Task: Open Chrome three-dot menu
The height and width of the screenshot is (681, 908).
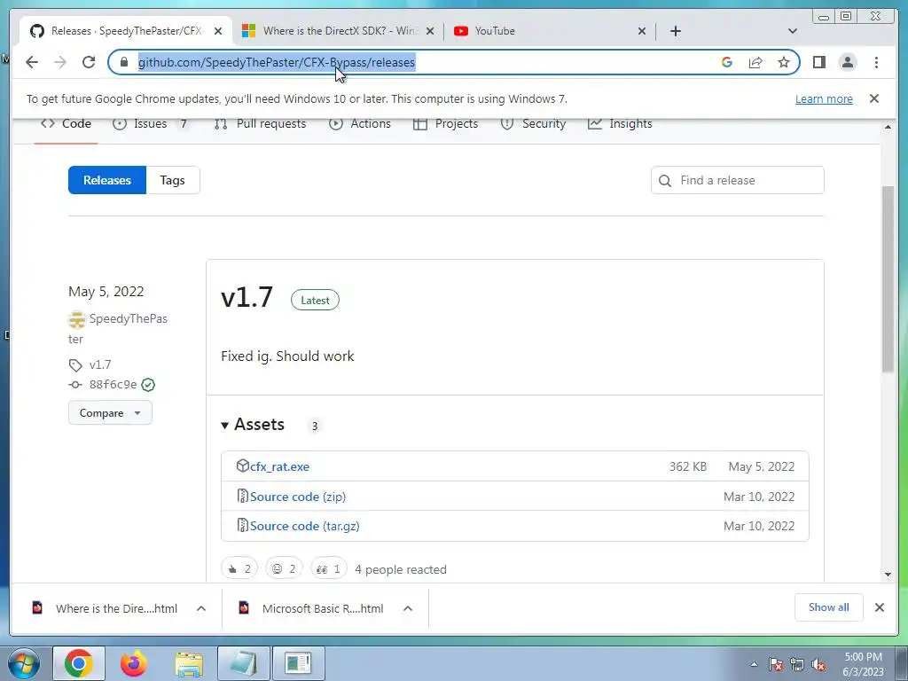Action: tap(876, 62)
